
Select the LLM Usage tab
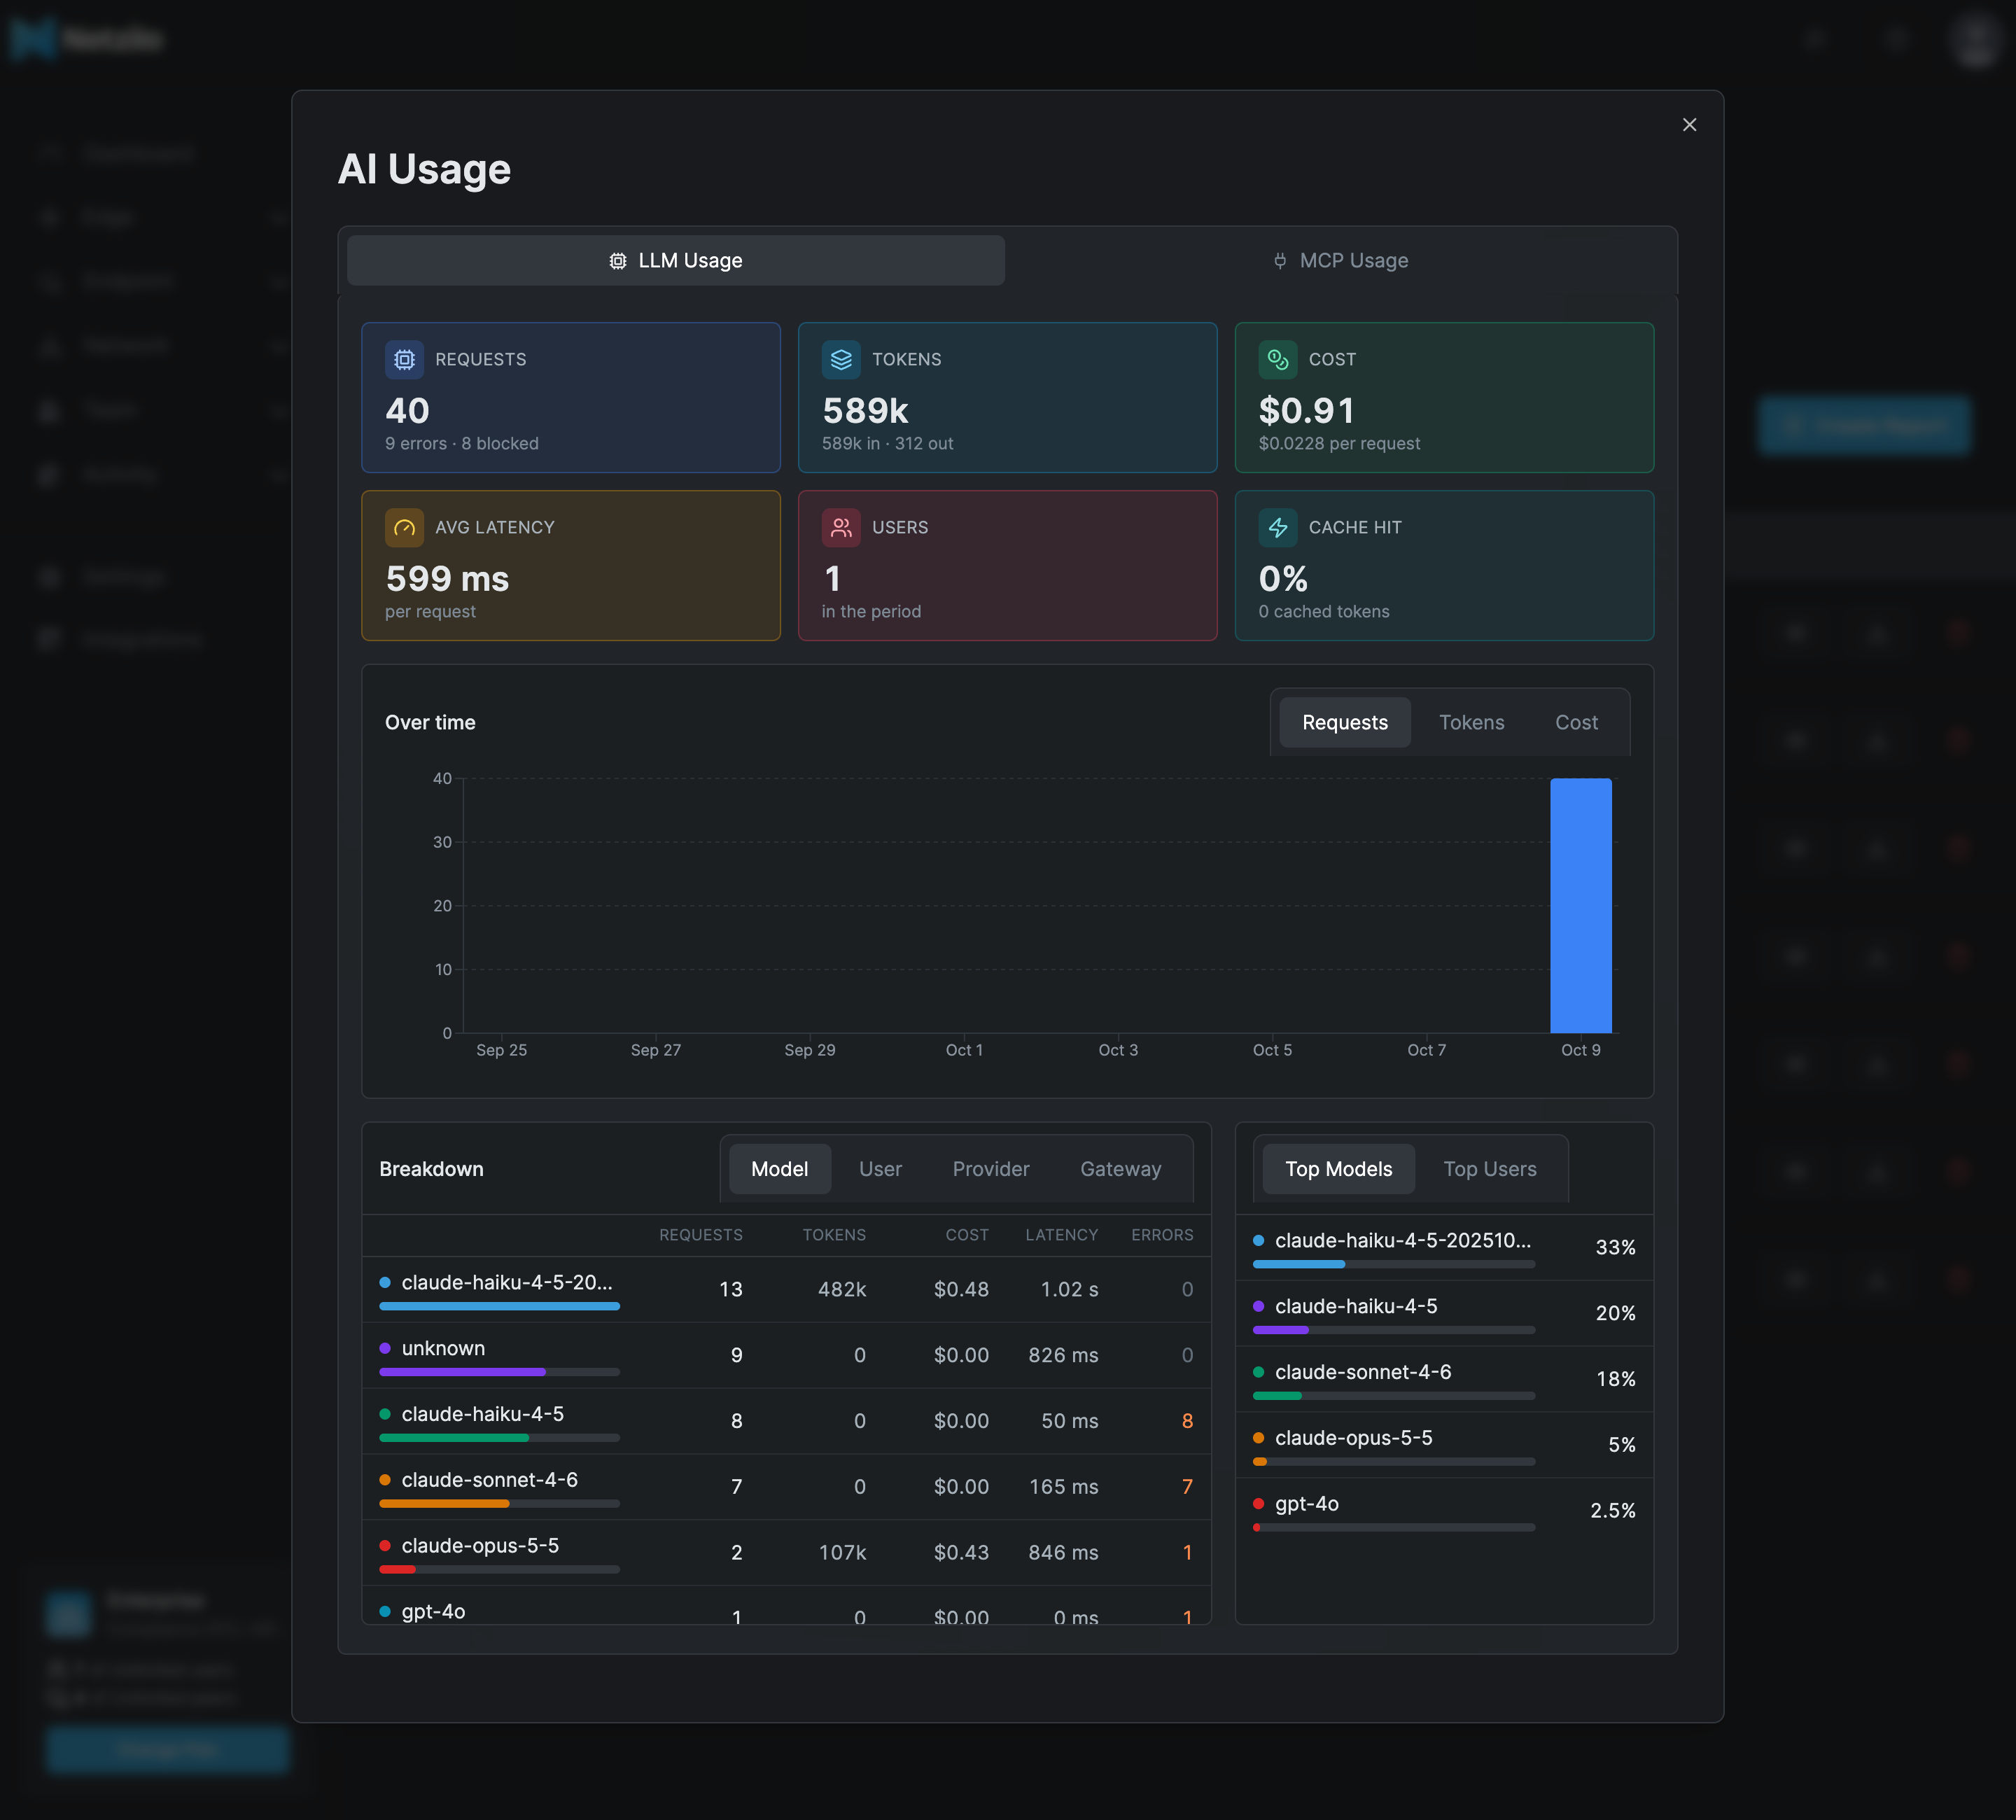coord(676,261)
